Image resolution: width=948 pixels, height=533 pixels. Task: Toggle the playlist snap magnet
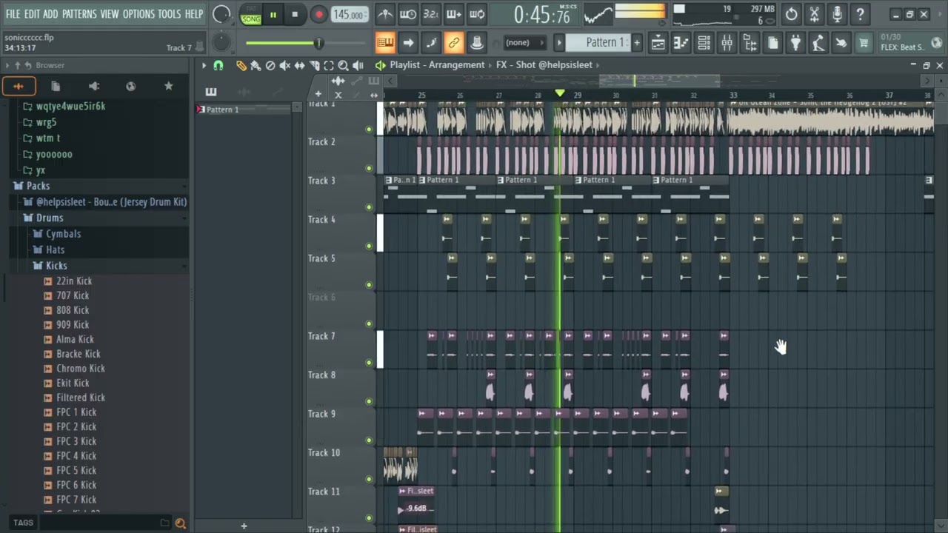218,65
